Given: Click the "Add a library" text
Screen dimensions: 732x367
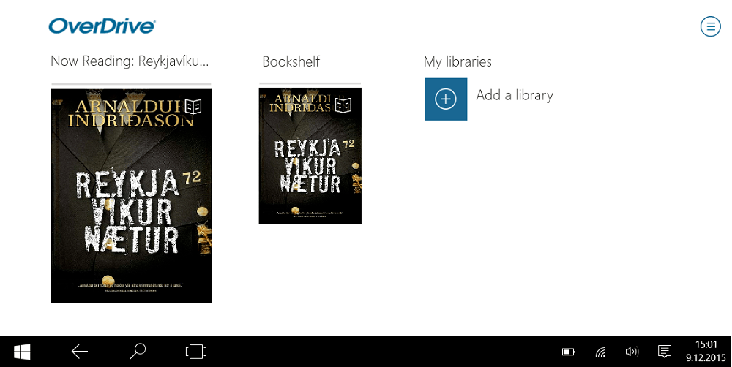Looking at the screenshot, I should pyautogui.click(x=515, y=95).
